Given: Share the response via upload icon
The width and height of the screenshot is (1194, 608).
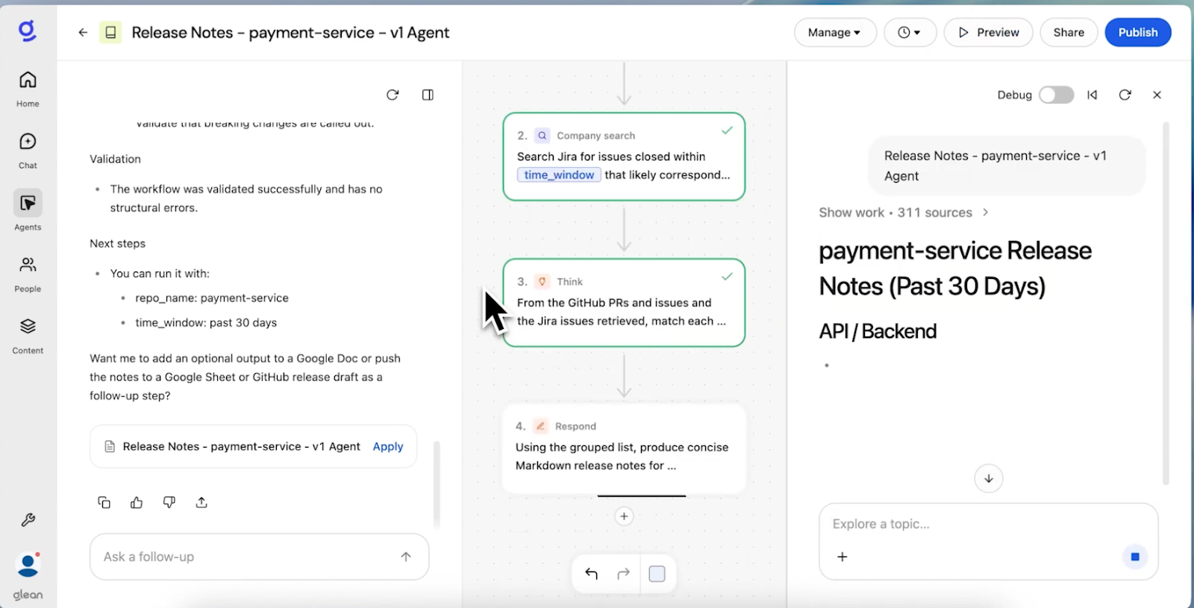Looking at the screenshot, I should (x=201, y=503).
